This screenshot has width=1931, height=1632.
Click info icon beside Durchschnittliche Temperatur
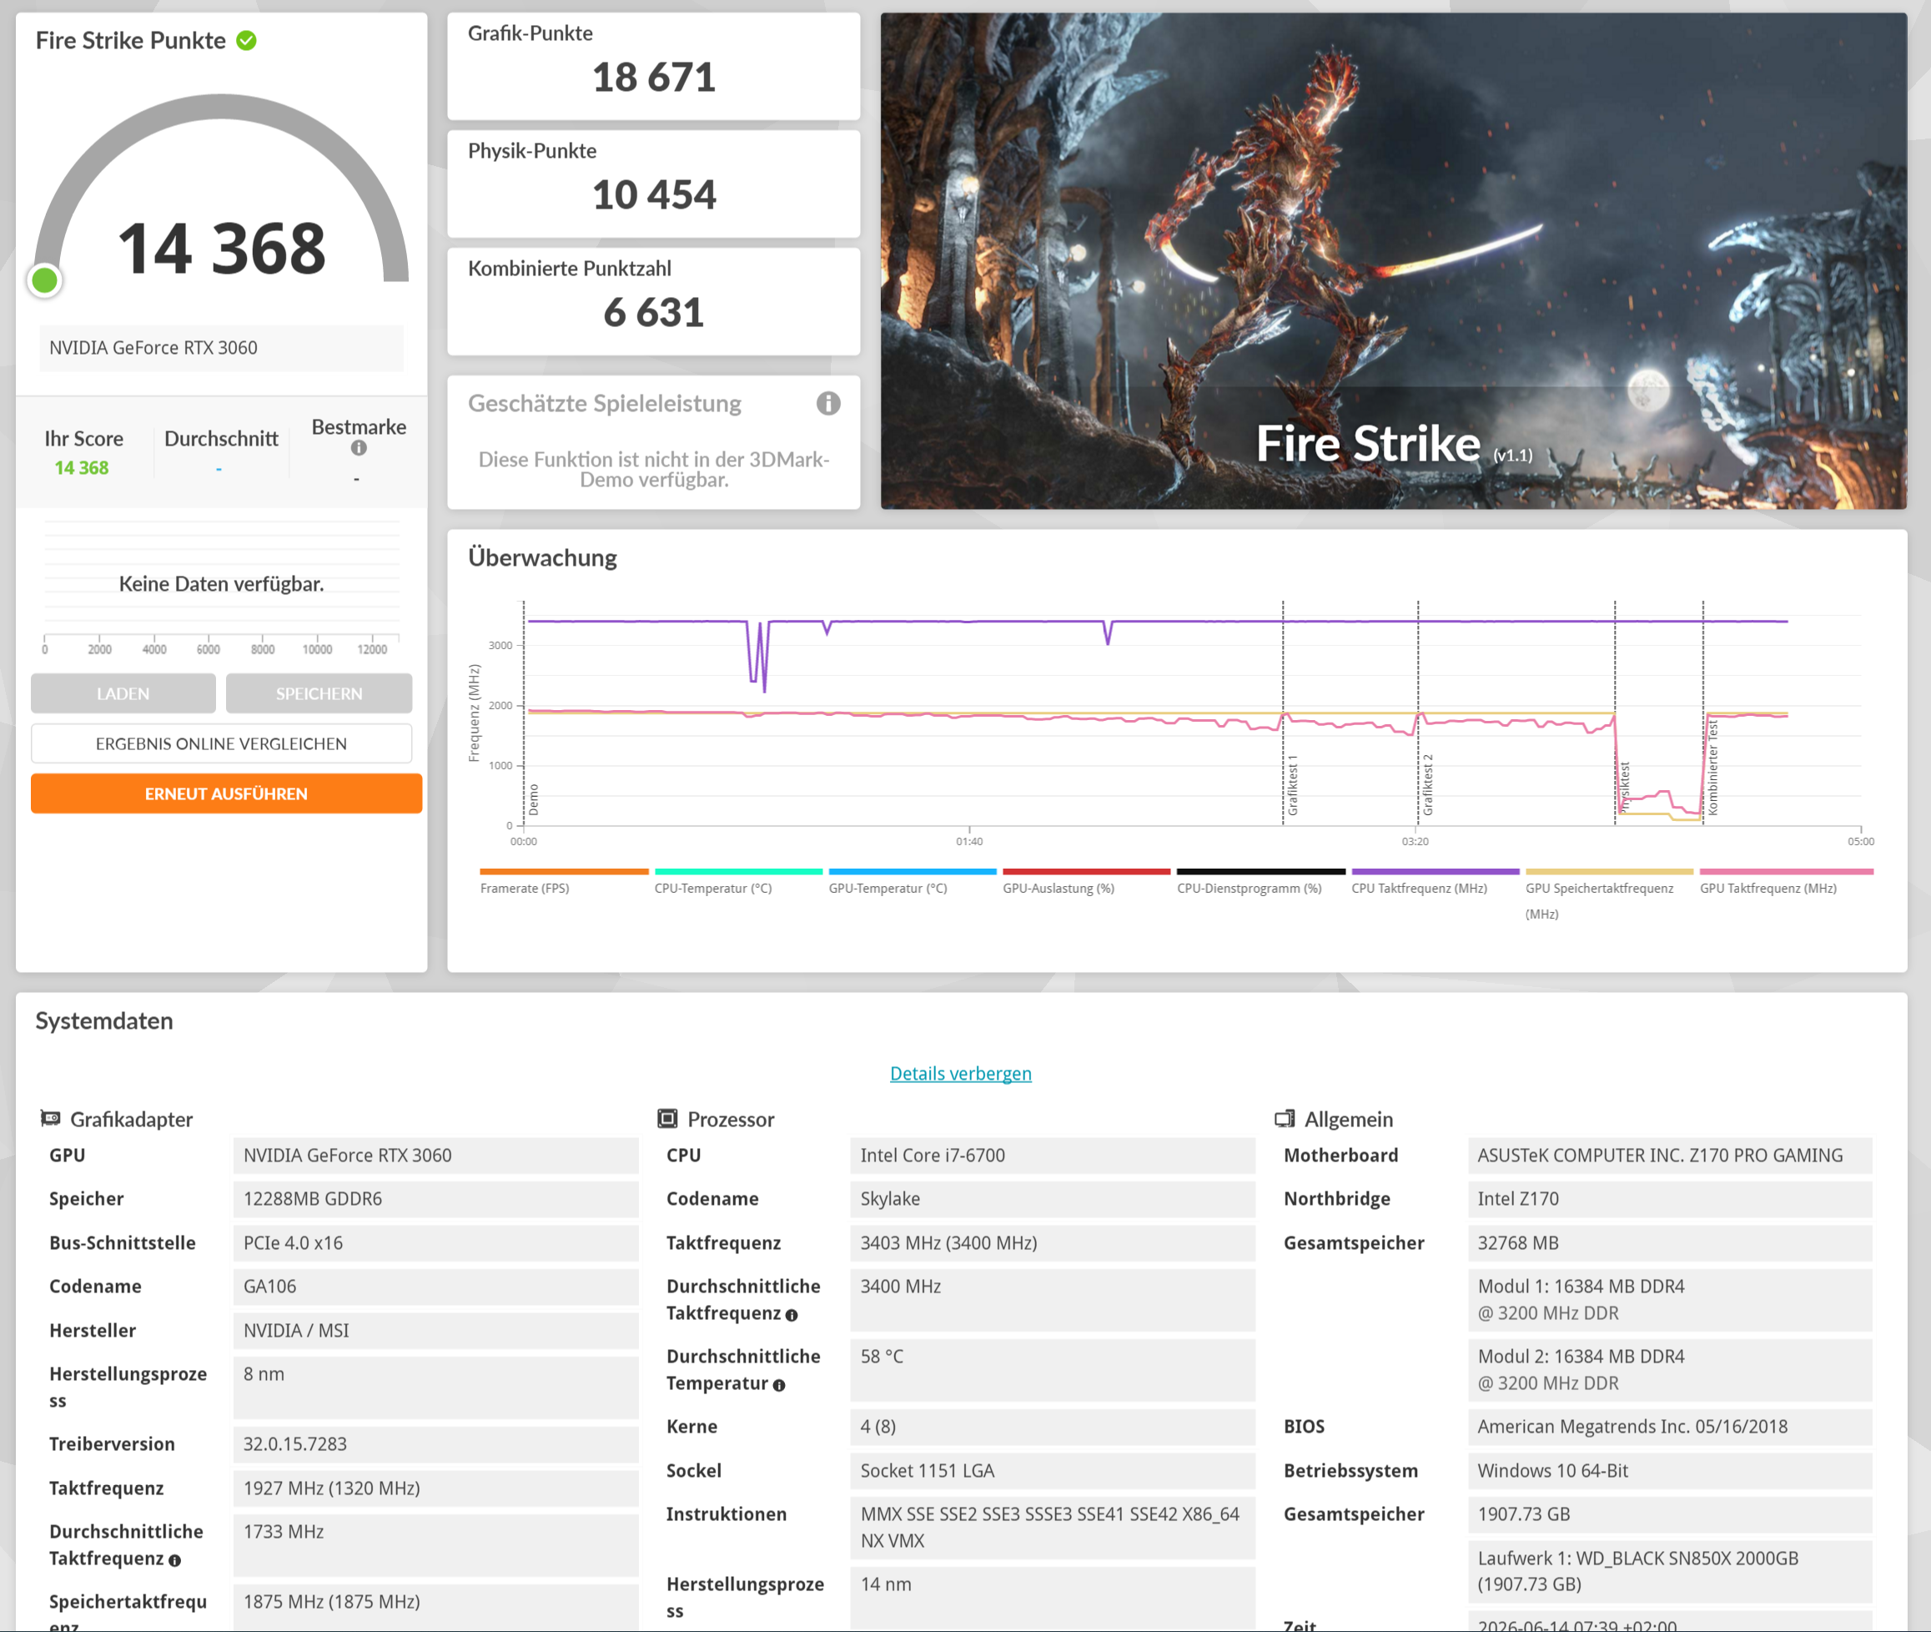(779, 1385)
